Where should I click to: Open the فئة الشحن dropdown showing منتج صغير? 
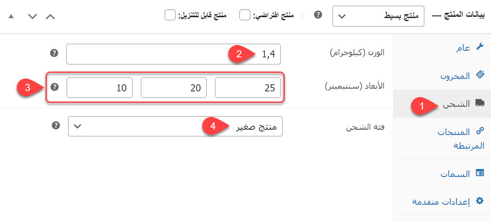coord(175,126)
